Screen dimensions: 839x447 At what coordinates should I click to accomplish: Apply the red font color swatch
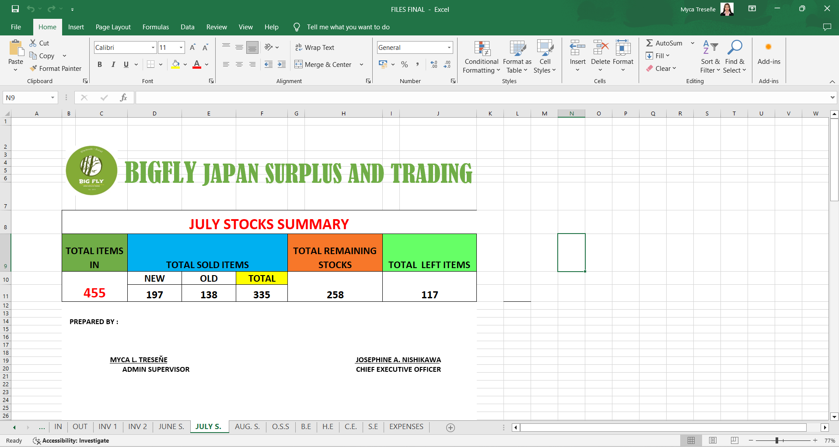197,64
